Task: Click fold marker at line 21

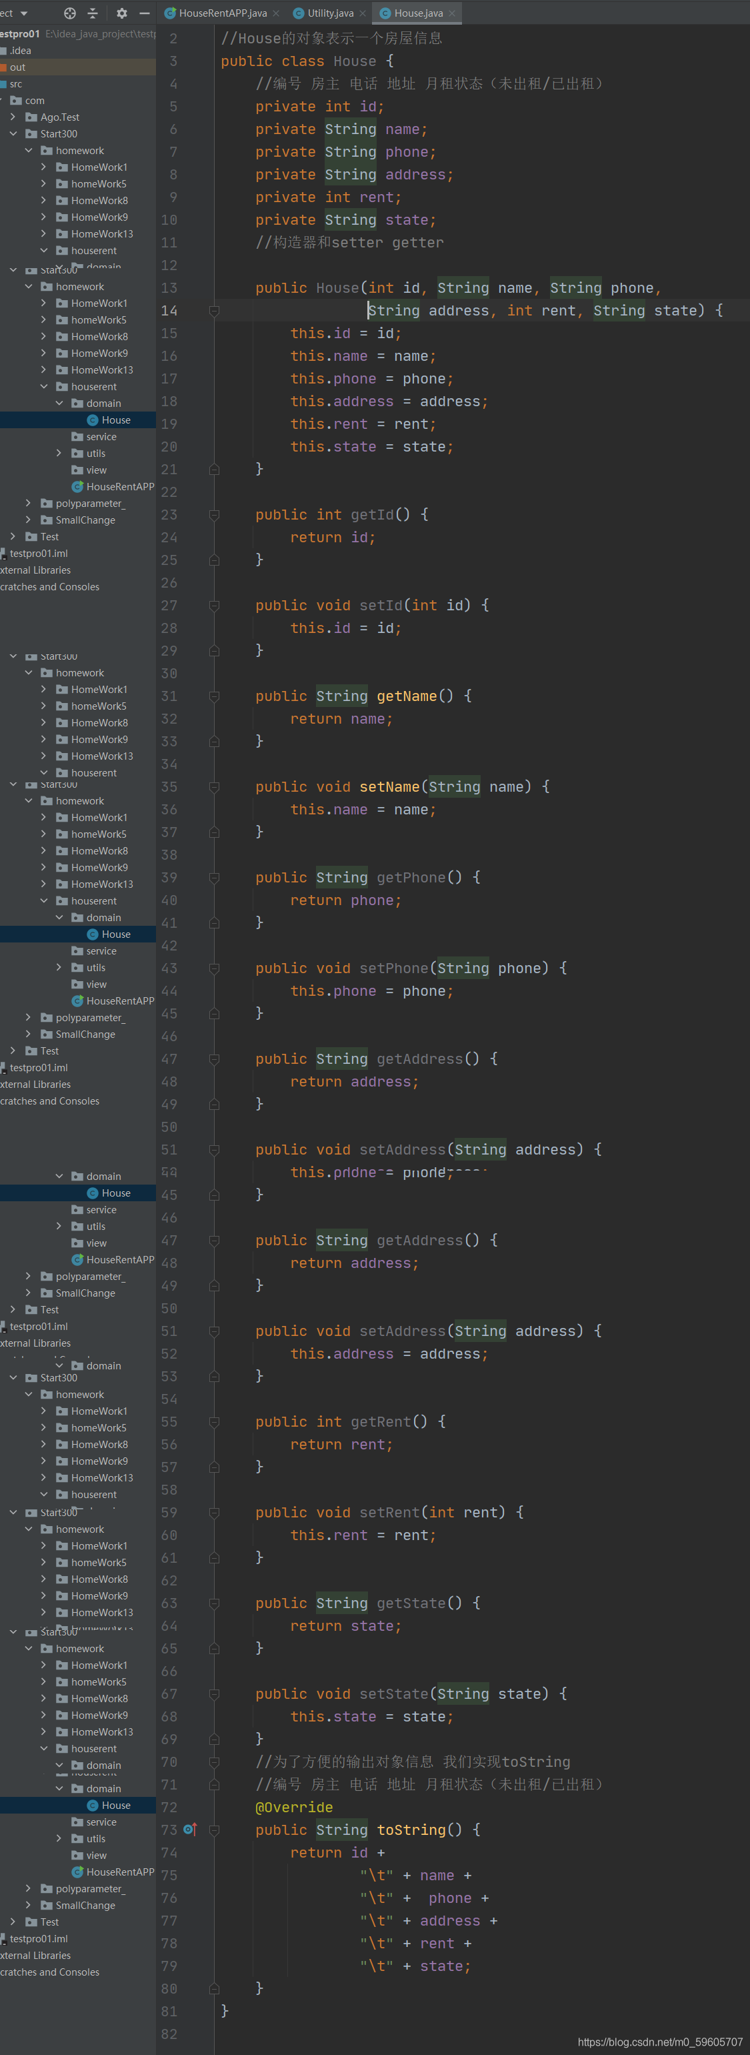Action: coord(213,470)
